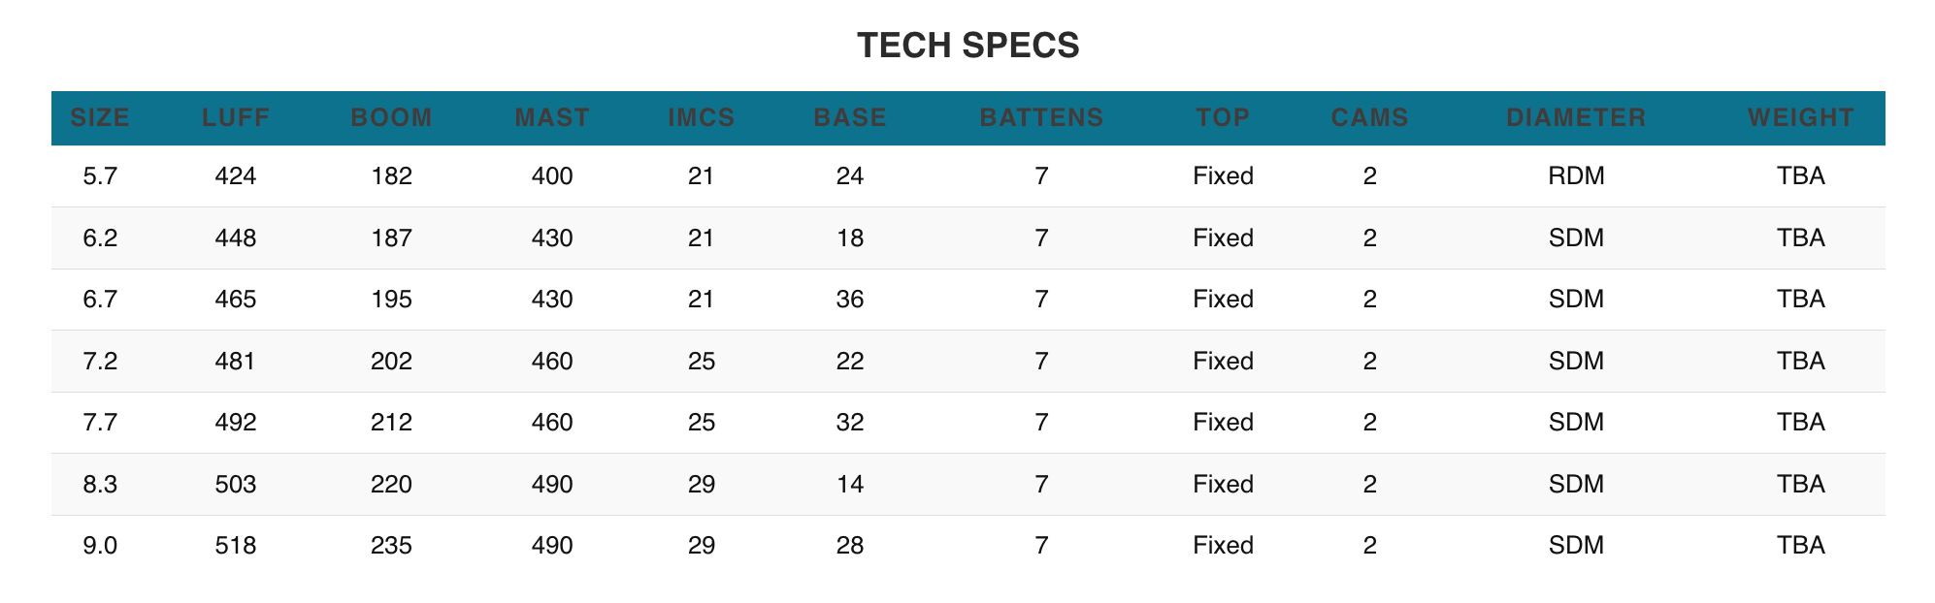Click the WEIGHT column header
Viewport: 1935px width, 603px height.
coord(1800,118)
